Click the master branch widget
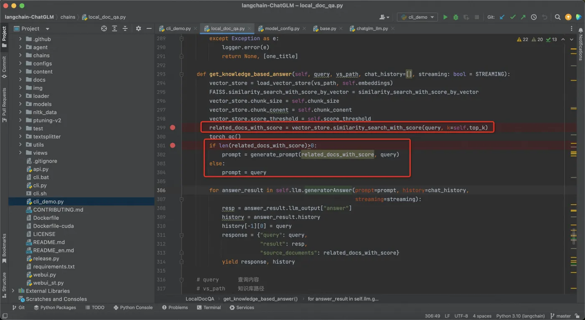The height and width of the screenshot is (320, 585). pyautogui.click(x=560, y=316)
